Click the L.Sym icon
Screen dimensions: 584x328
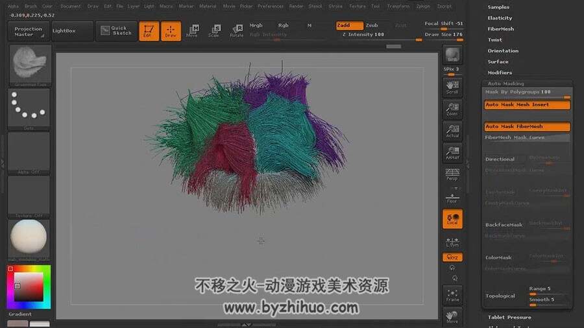click(x=452, y=242)
